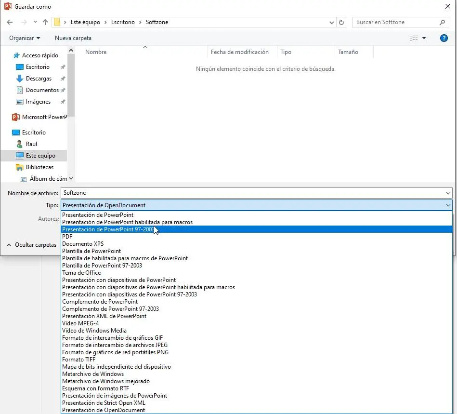Go back with the left arrow
Image resolution: width=457 pixels, height=414 pixels.
(x=10, y=22)
